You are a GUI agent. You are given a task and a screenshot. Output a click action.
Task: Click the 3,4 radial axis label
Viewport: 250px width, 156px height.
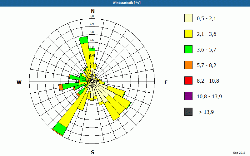click(92, 56)
